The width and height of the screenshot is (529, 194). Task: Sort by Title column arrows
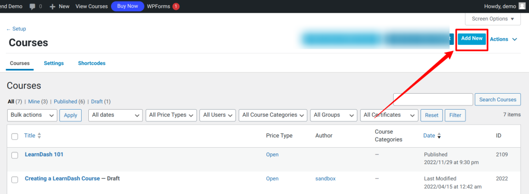(39, 136)
